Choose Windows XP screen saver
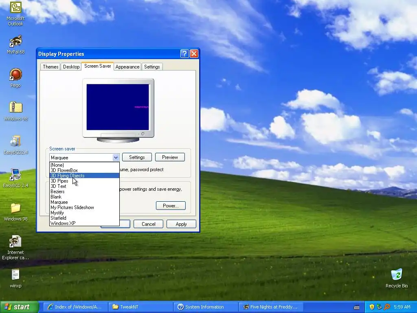 tap(84, 223)
